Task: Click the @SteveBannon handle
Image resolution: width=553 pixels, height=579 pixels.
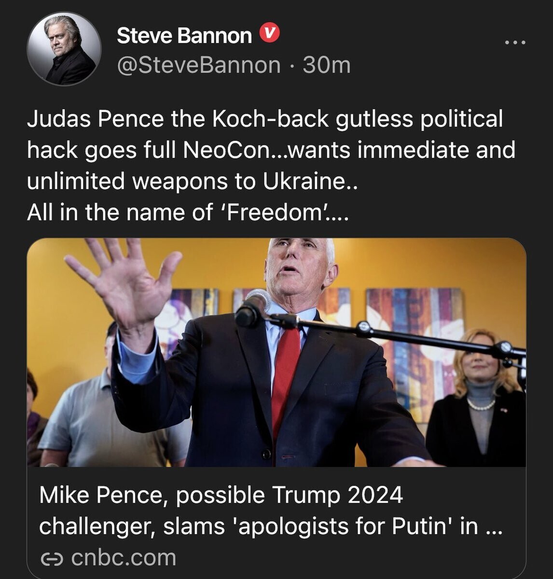Action: [198, 65]
